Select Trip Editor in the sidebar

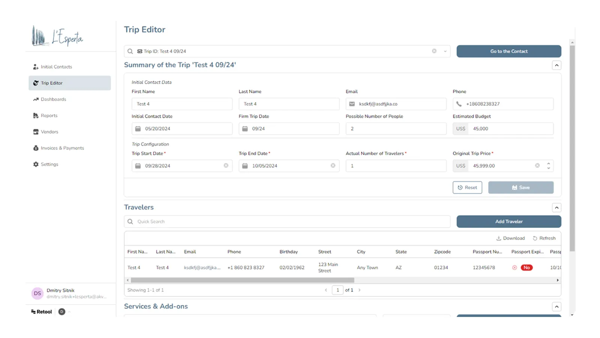[x=70, y=83]
